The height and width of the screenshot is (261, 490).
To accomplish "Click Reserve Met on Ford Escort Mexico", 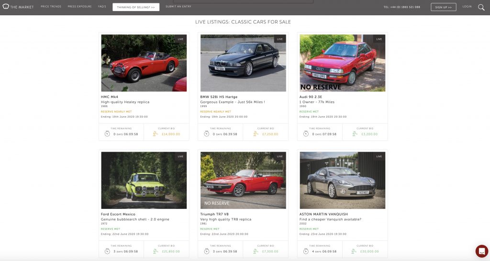I will coord(111,229).
